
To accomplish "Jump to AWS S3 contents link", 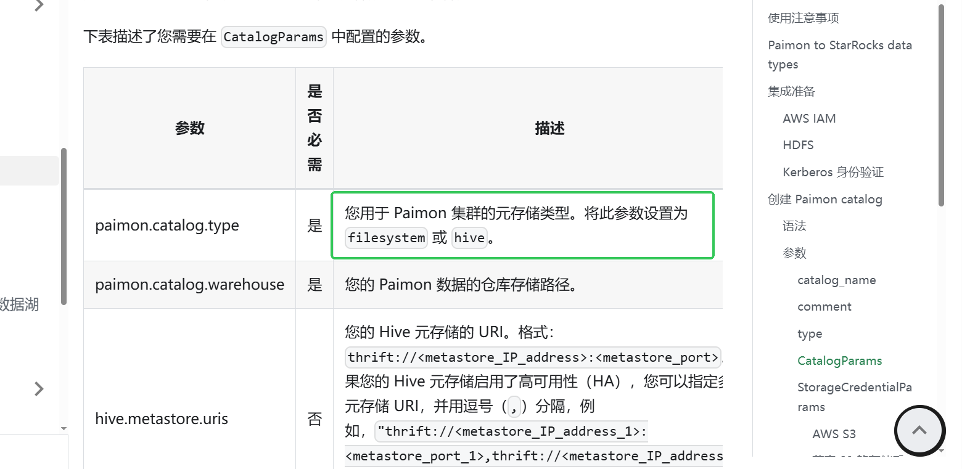I will click(x=834, y=434).
